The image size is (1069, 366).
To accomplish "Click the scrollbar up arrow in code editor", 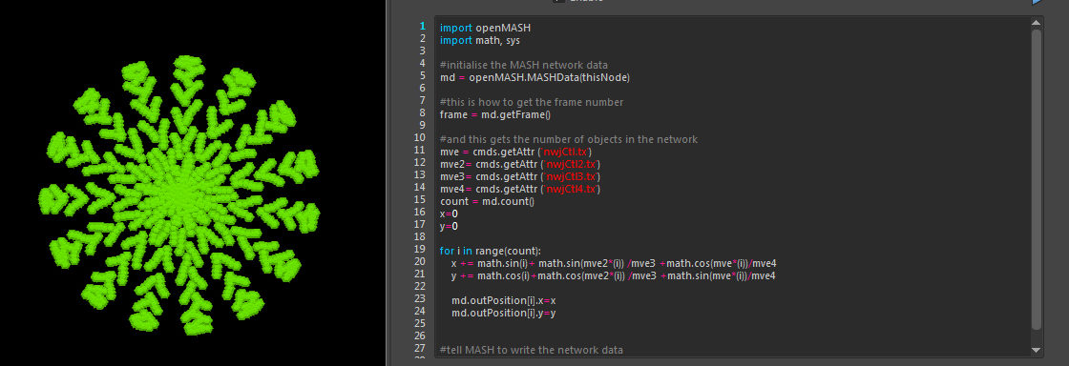I will point(1037,23).
